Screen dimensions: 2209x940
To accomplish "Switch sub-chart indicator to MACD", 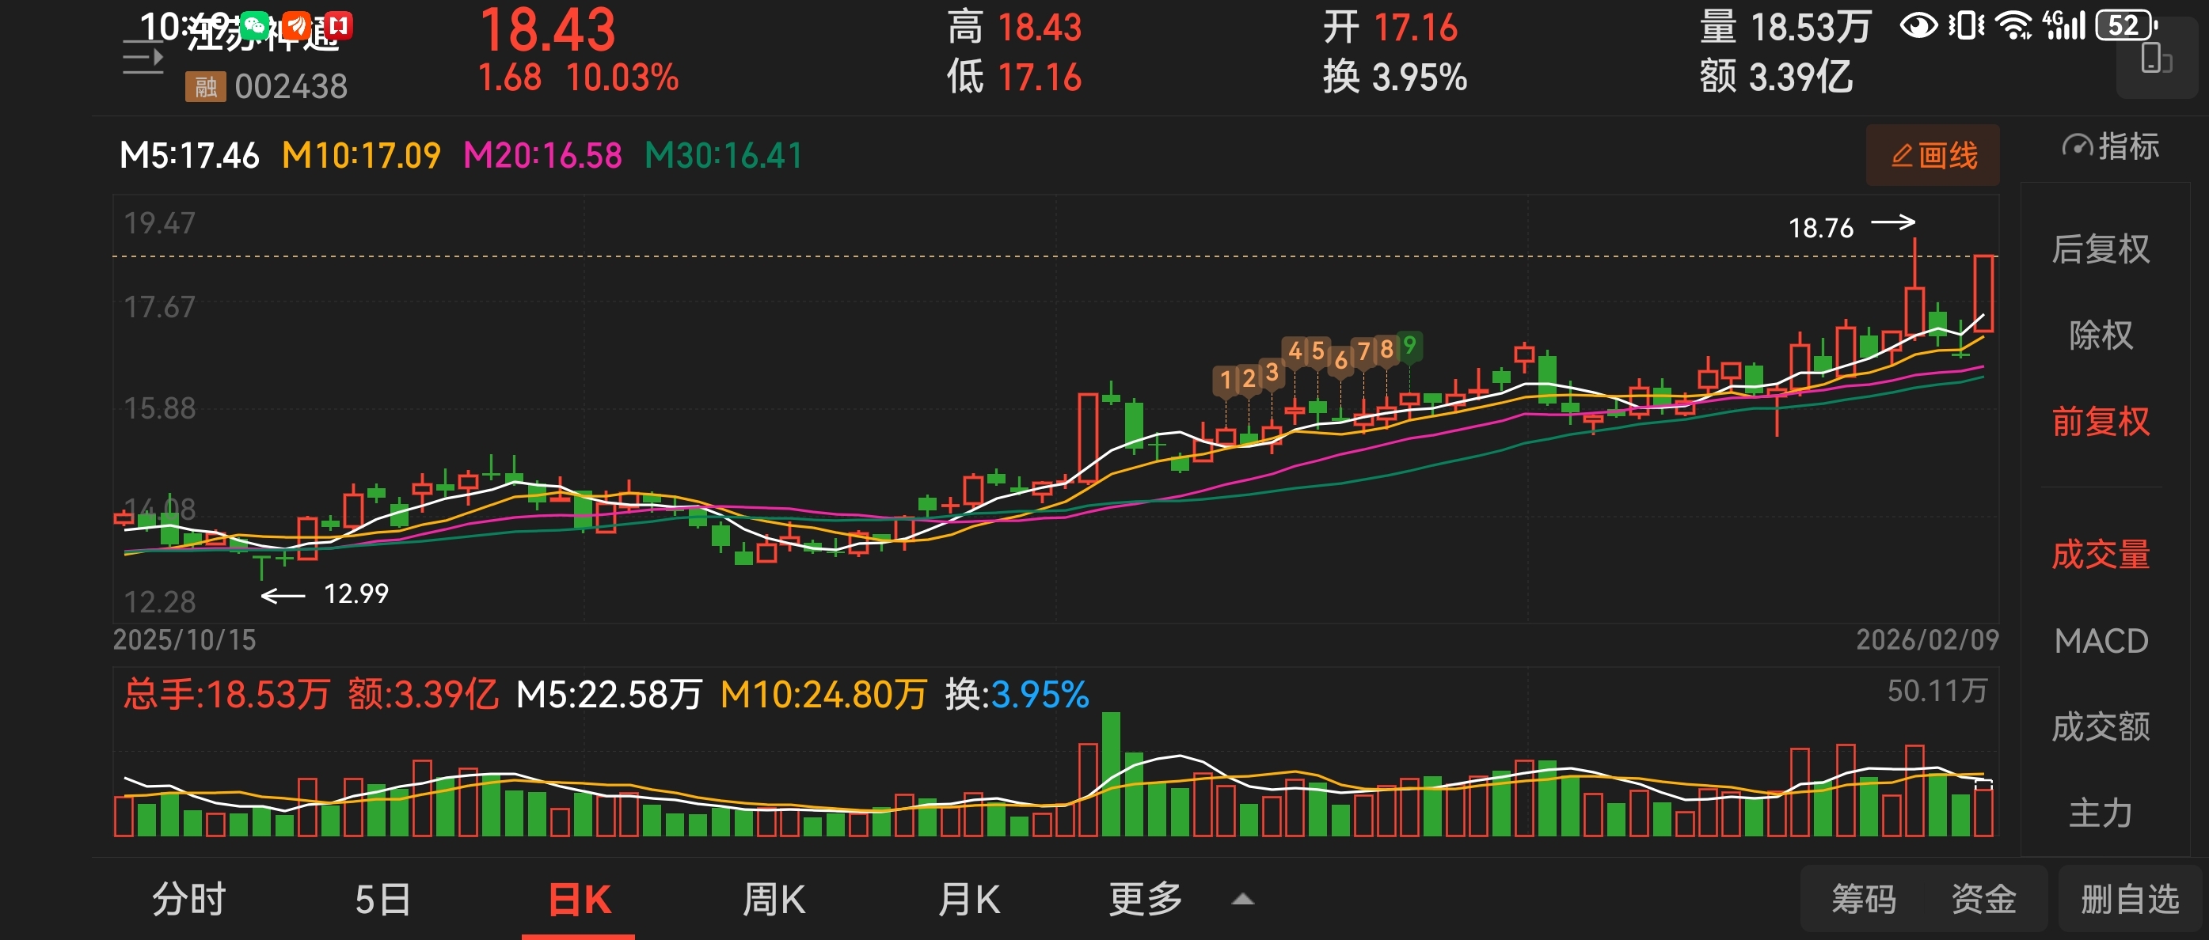I will [2100, 641].
